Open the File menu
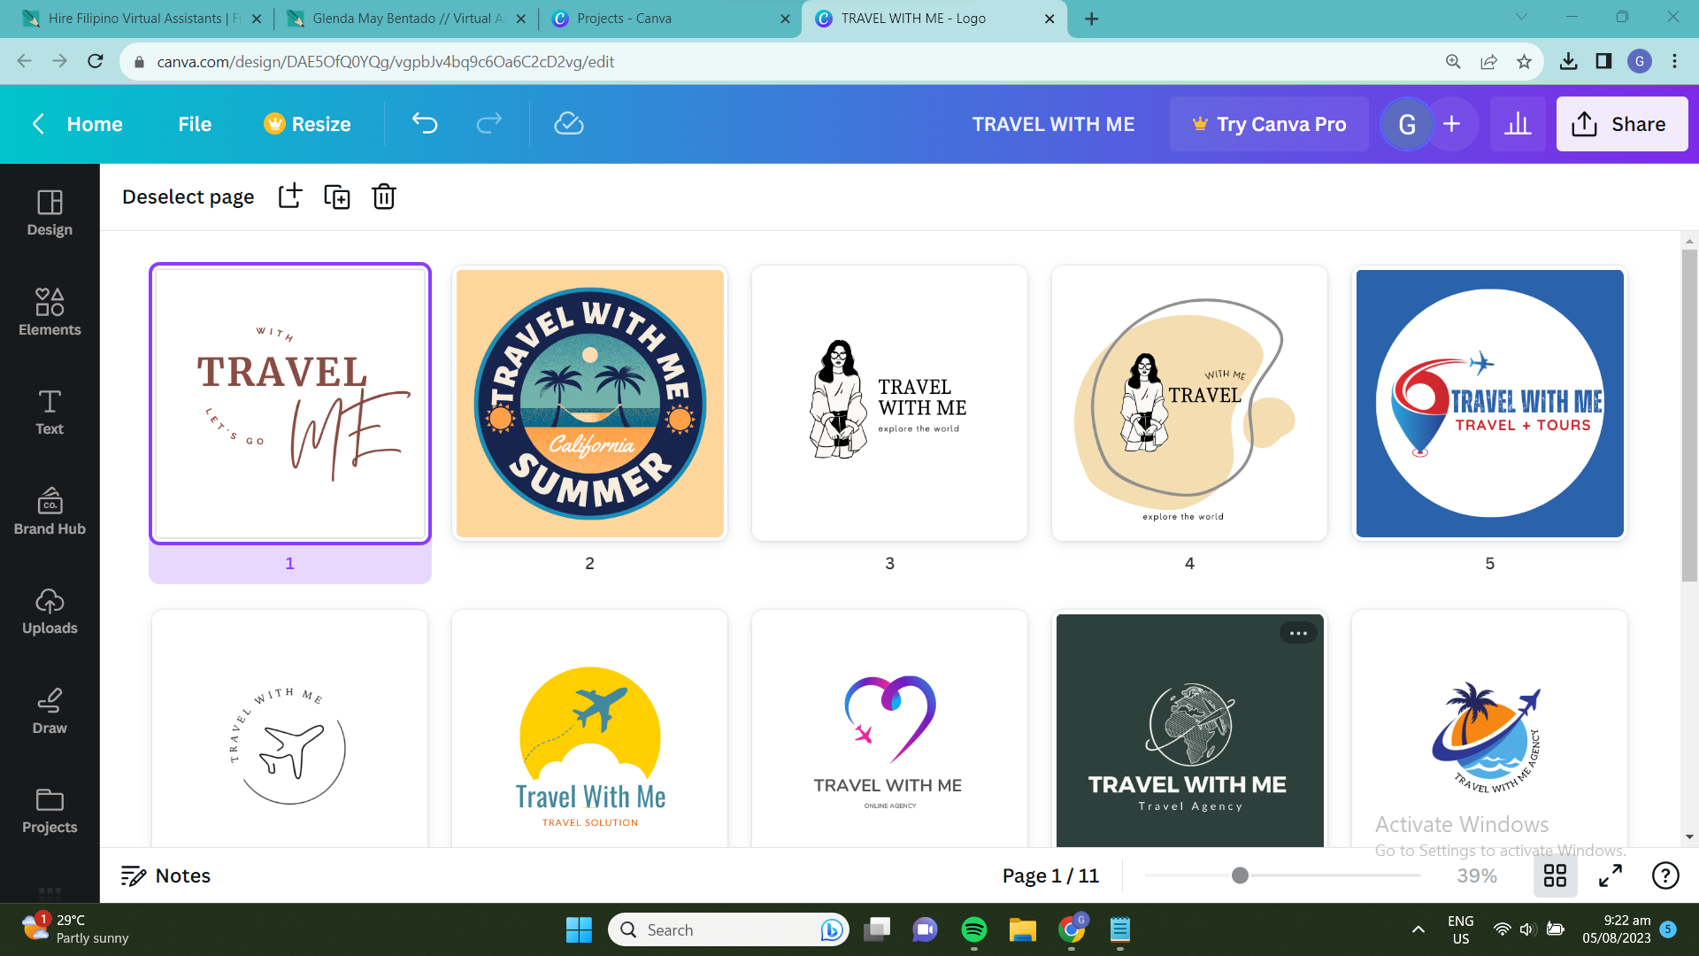The height and width of the screenshot is (956, 1699). pyautogui.click(x=195, y=124)
